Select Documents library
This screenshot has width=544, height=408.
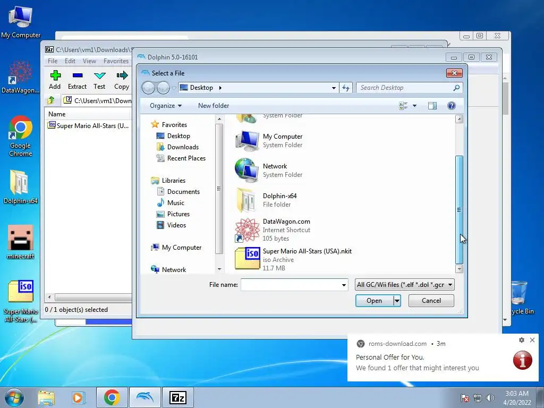click(x=178, y=191)
